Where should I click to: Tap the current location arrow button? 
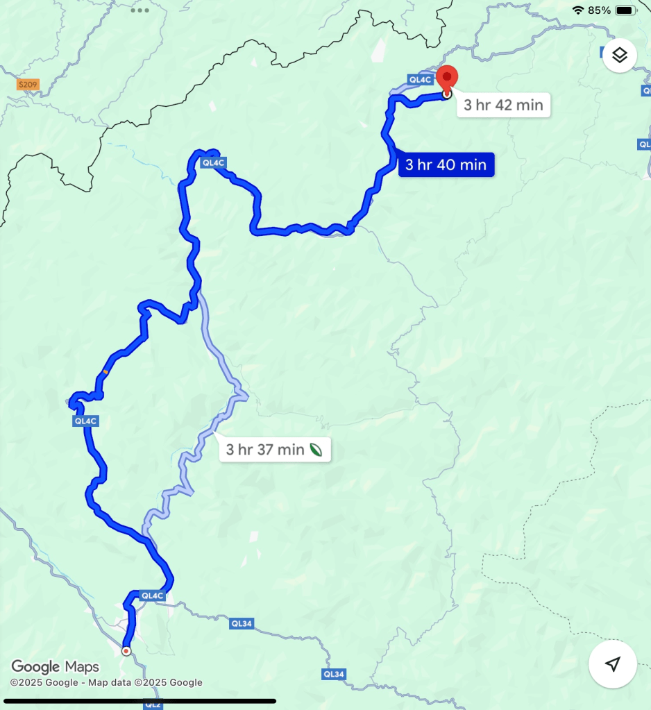tap(613, 663)
